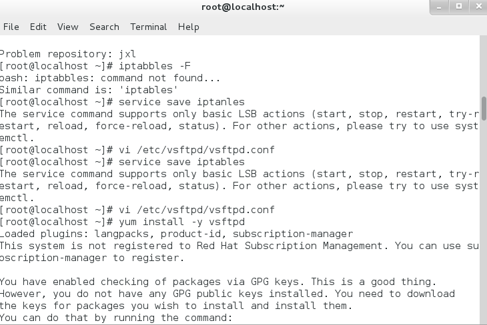Open the Search menu
Image resolution: width=487 pixels, height=325 pixels.
pyautogui.click(x=104, y=27)
